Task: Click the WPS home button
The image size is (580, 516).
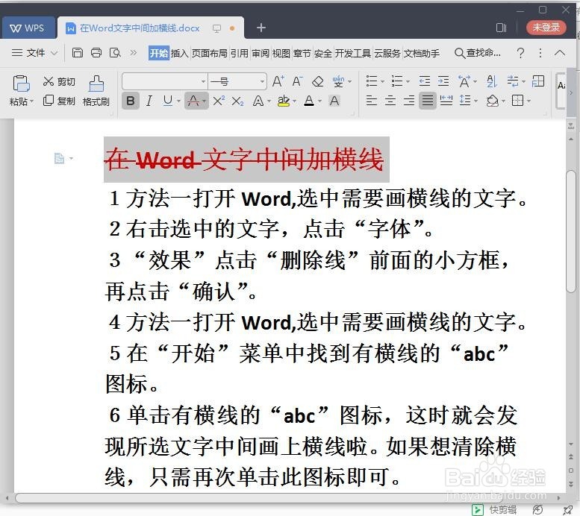Action: point(28,28)
